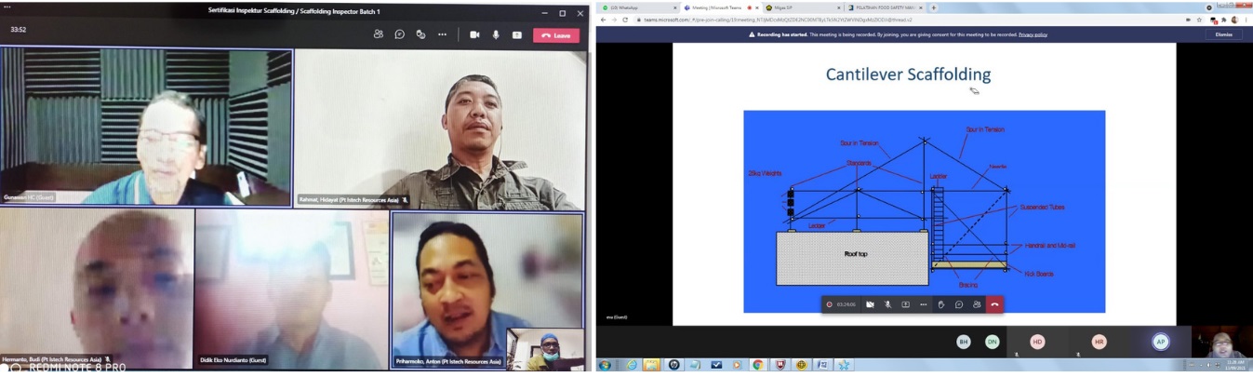Open HP icon on taskbar

pos(674,365)
